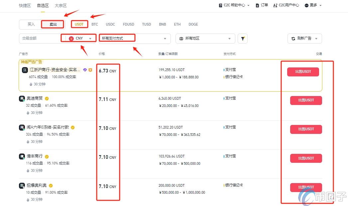This screenshot has width=348, height=206.
Task: Open the 扭爆奥利奥 merchant name
Action: click(37, 186)
